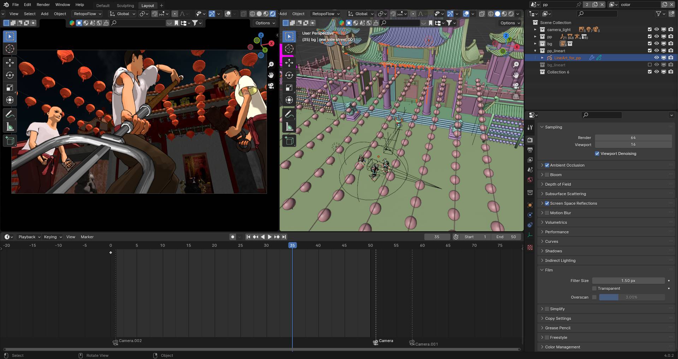Activate the Add Cube tool in right viewport
The image size is (678, 359).
pos(289,141)
